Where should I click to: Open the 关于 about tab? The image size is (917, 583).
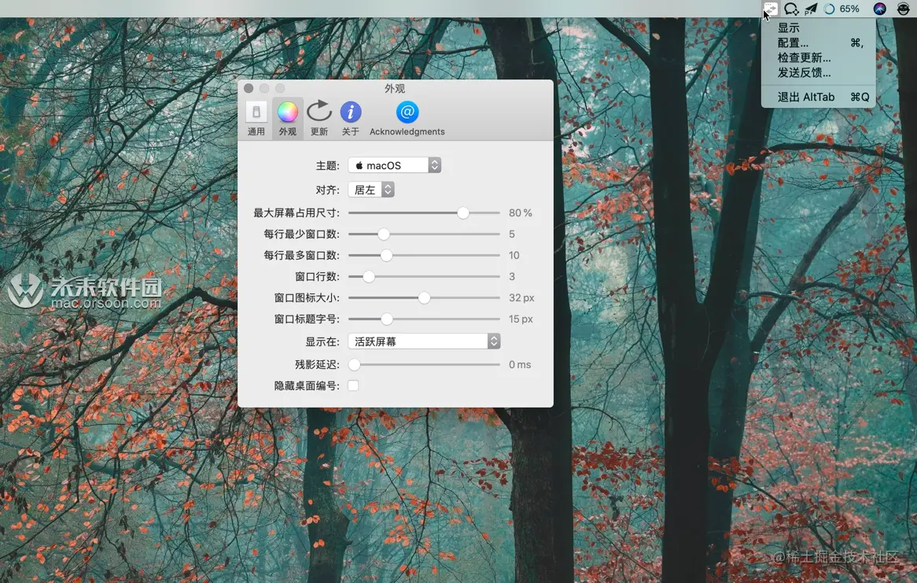(350, 118)
